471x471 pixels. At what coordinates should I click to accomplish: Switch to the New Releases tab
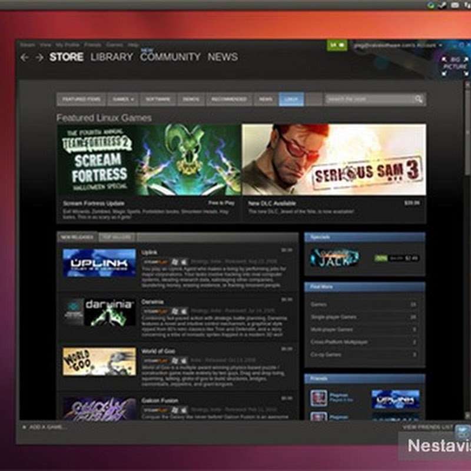click(x=77, y=237)
